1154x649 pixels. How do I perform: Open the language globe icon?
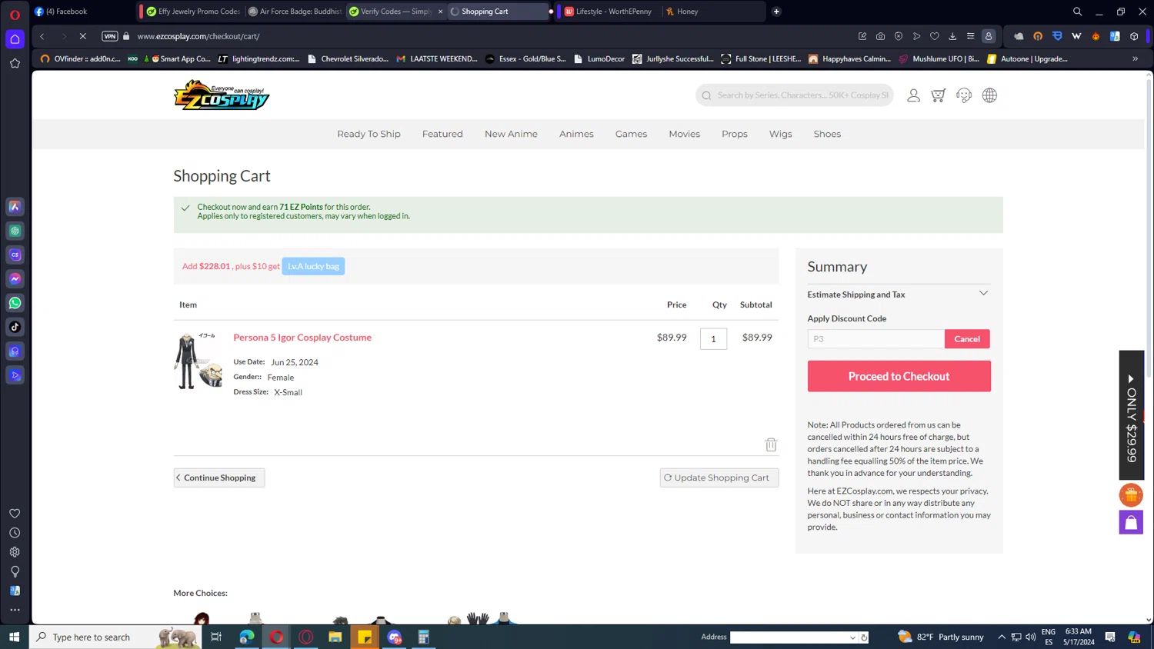(x=989, y=95)
